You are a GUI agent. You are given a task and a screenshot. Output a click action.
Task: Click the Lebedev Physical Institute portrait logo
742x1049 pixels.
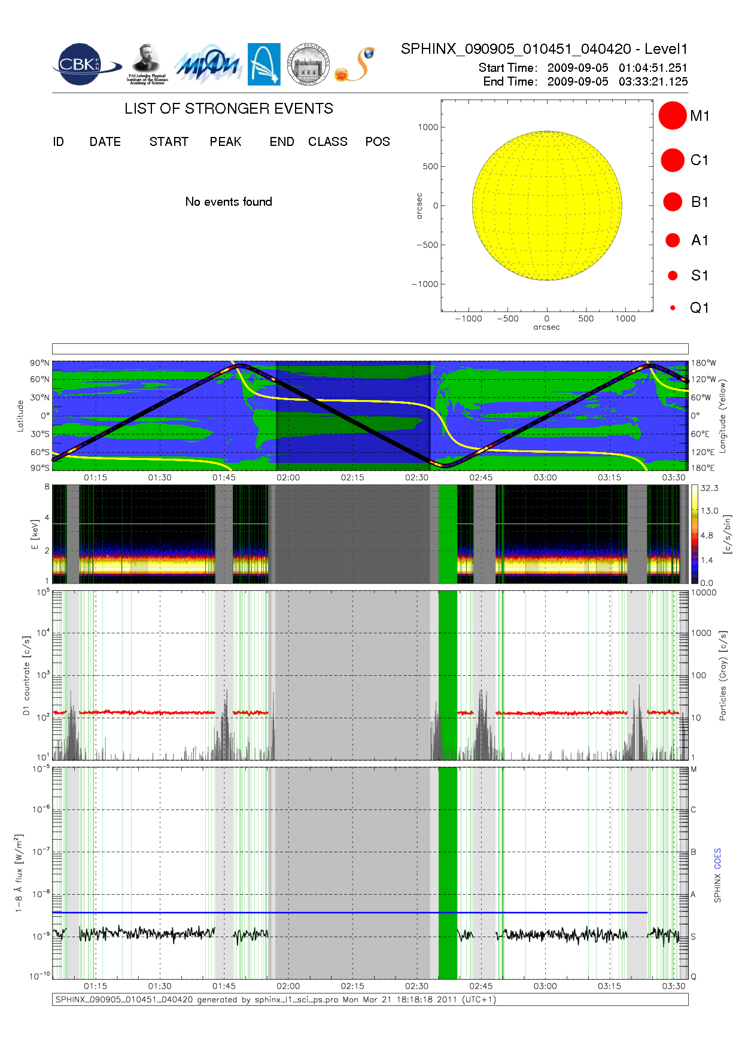click(x=147, y=64)
